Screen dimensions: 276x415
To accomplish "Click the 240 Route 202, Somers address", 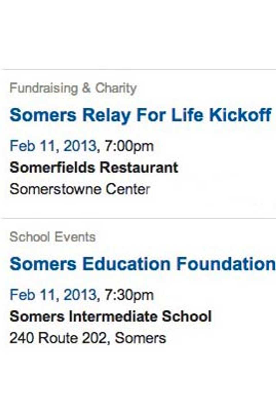I will (x=88, y=338).
